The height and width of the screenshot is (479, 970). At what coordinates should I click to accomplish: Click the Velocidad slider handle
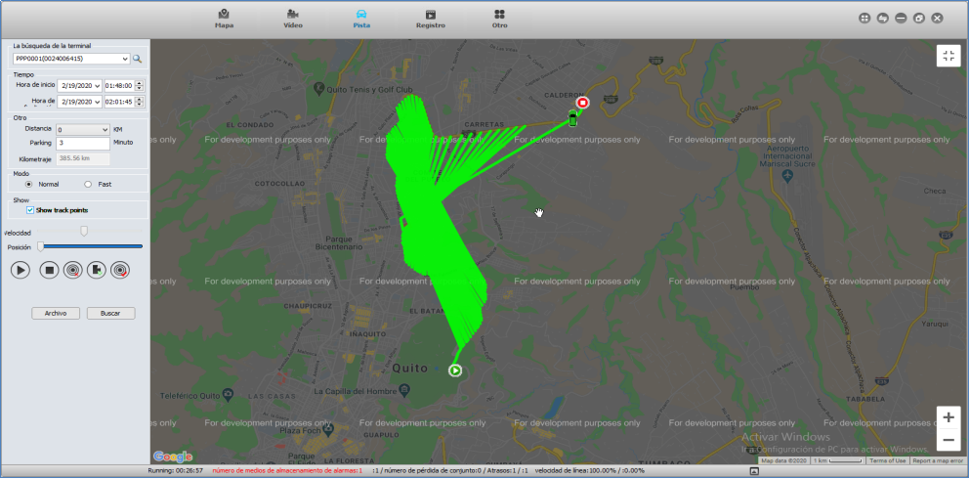point(84,231)
